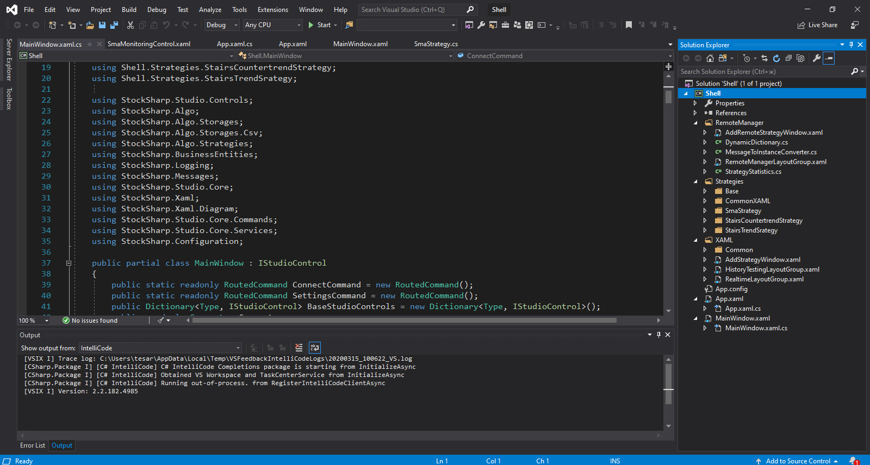Open the Server Explorer side tab
Screen dimensions: 870x465
point(9,59)
